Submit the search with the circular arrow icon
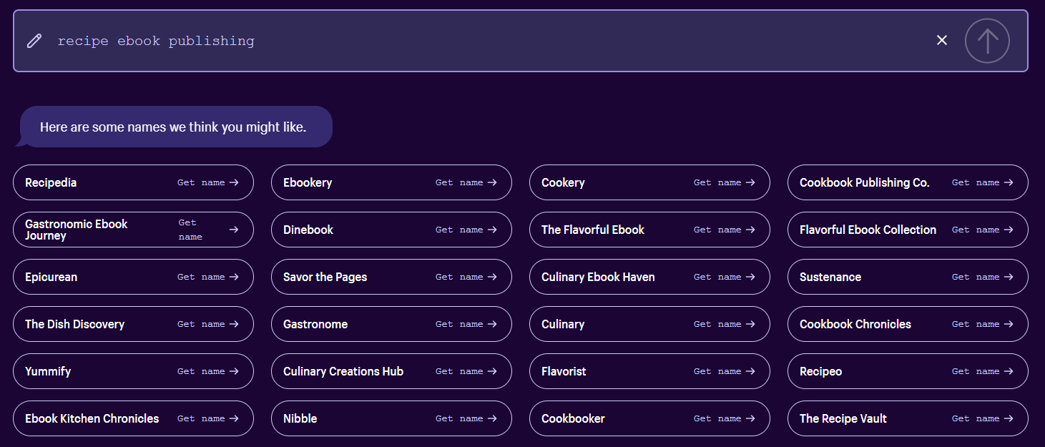 click(x=987, y=41)
